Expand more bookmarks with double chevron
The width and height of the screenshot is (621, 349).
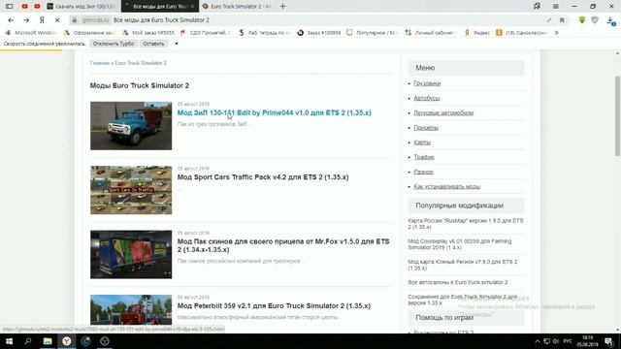(x=556, y=33)
